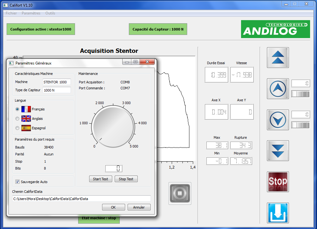The image size is (317, 229).
Task: Click the fast up double-arrow button
Action: (x=278, y=58)
